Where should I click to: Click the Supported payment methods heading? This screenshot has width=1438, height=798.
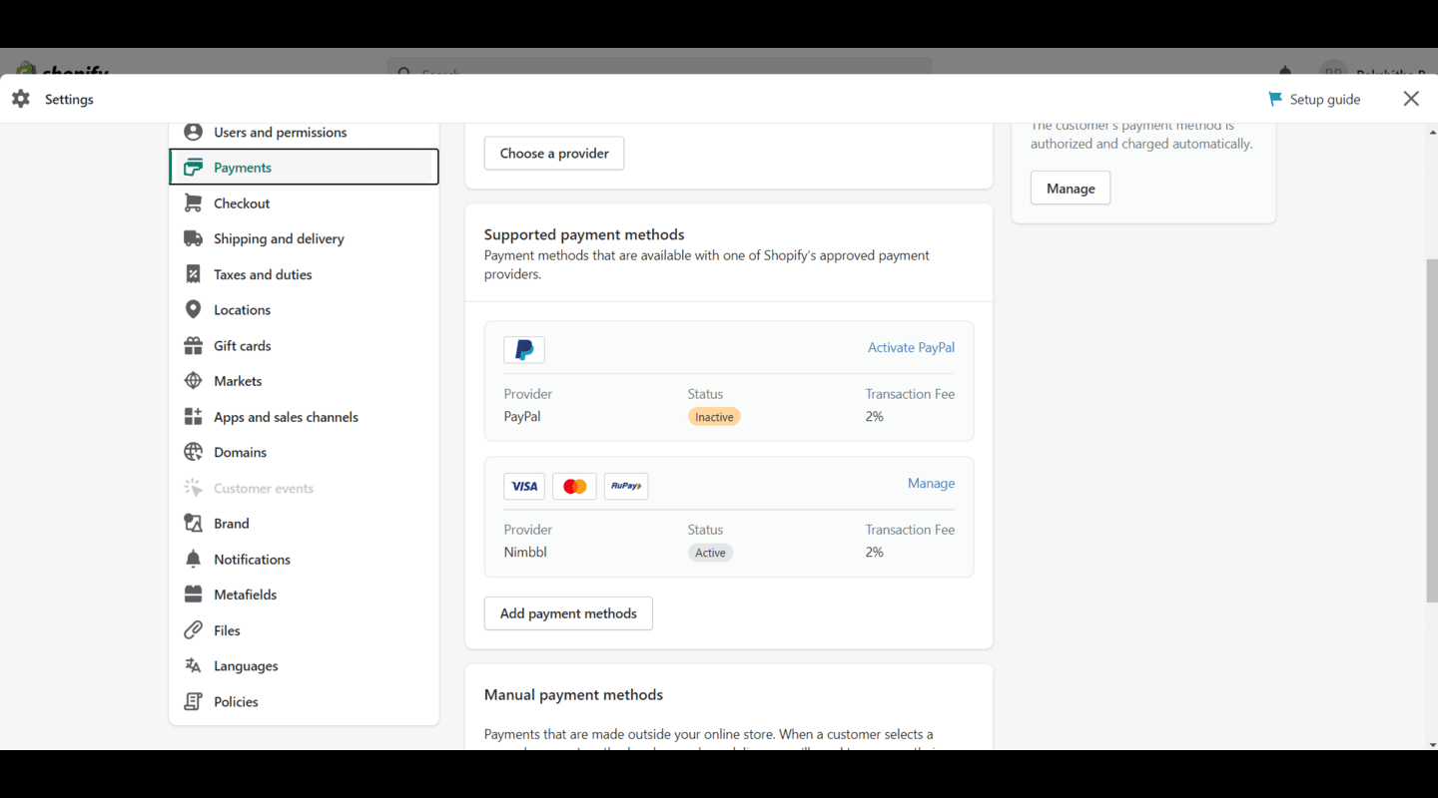point(584,234)
